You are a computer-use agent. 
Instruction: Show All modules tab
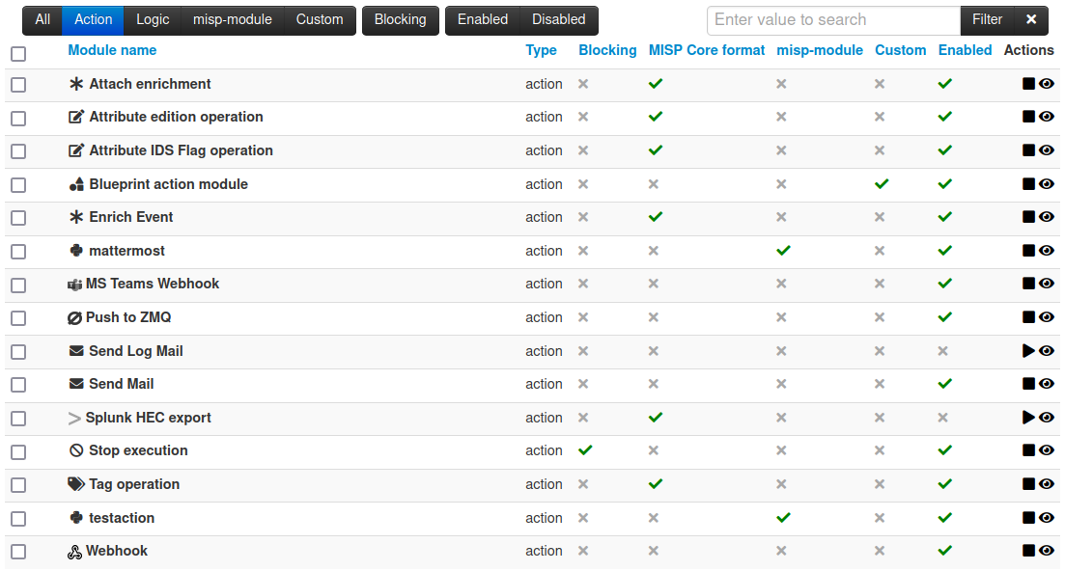point(42,19)
